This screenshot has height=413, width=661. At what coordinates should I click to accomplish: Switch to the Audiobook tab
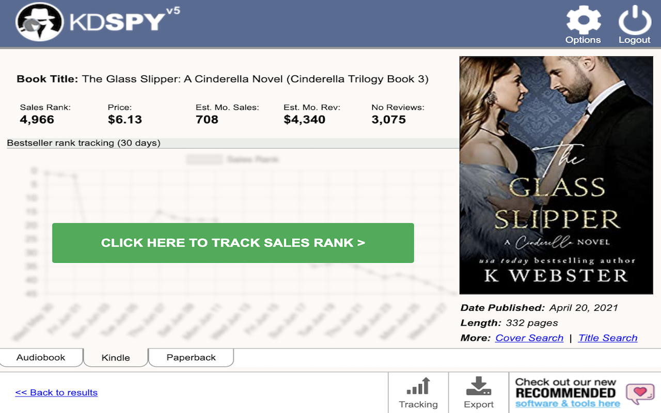point(41,357)
